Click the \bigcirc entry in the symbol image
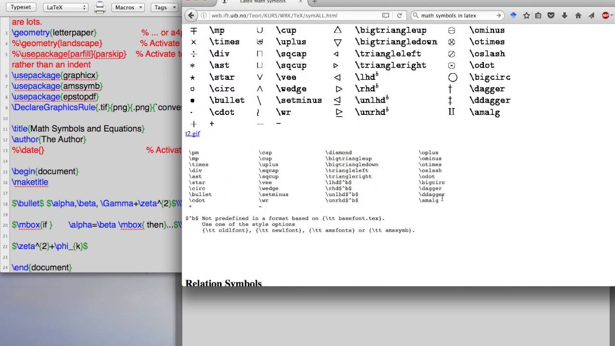This screenshot has height=346, width=615. tap(490, 77)
